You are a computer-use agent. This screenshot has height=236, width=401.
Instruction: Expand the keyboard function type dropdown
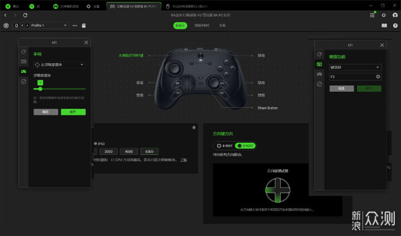pyautogui.click(x=355, y=67)
